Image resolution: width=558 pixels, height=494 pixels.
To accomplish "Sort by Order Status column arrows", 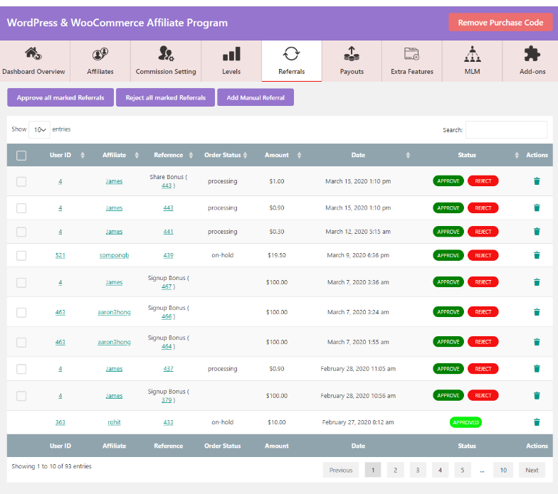I will [245, 155].
